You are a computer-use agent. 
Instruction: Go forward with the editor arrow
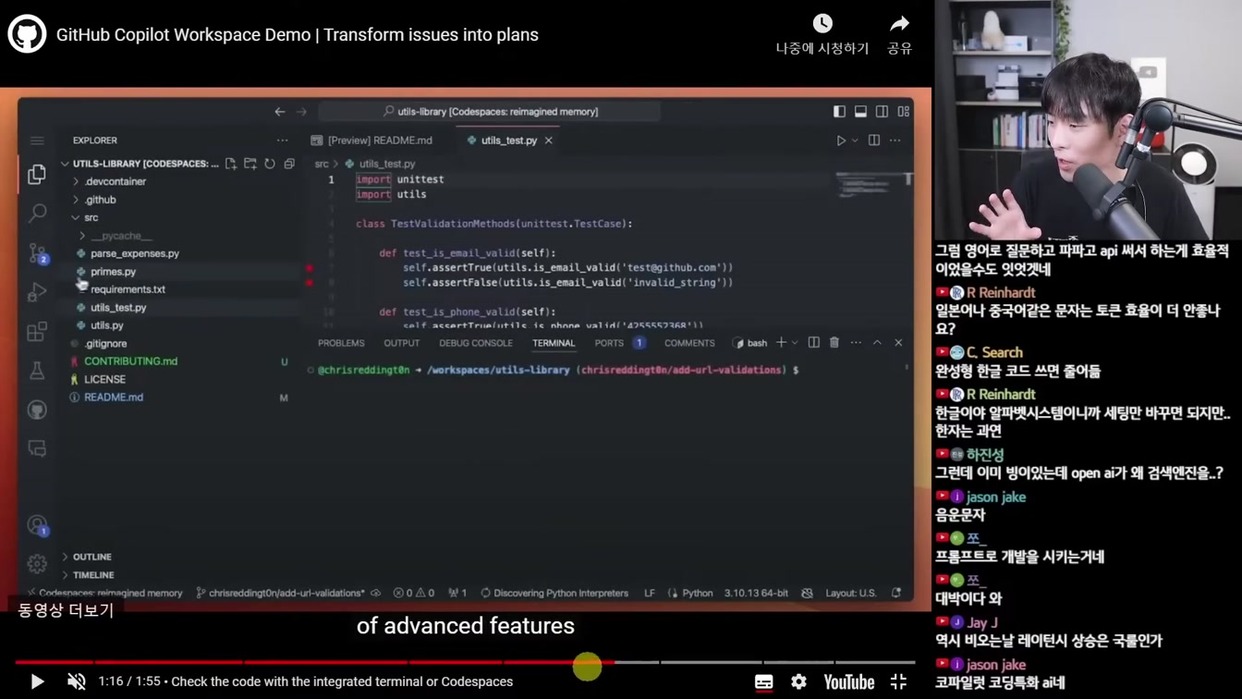[301, 112]
